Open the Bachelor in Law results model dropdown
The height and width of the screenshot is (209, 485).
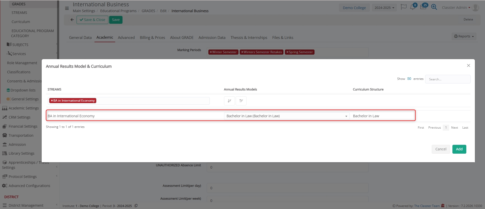point(286,116)
